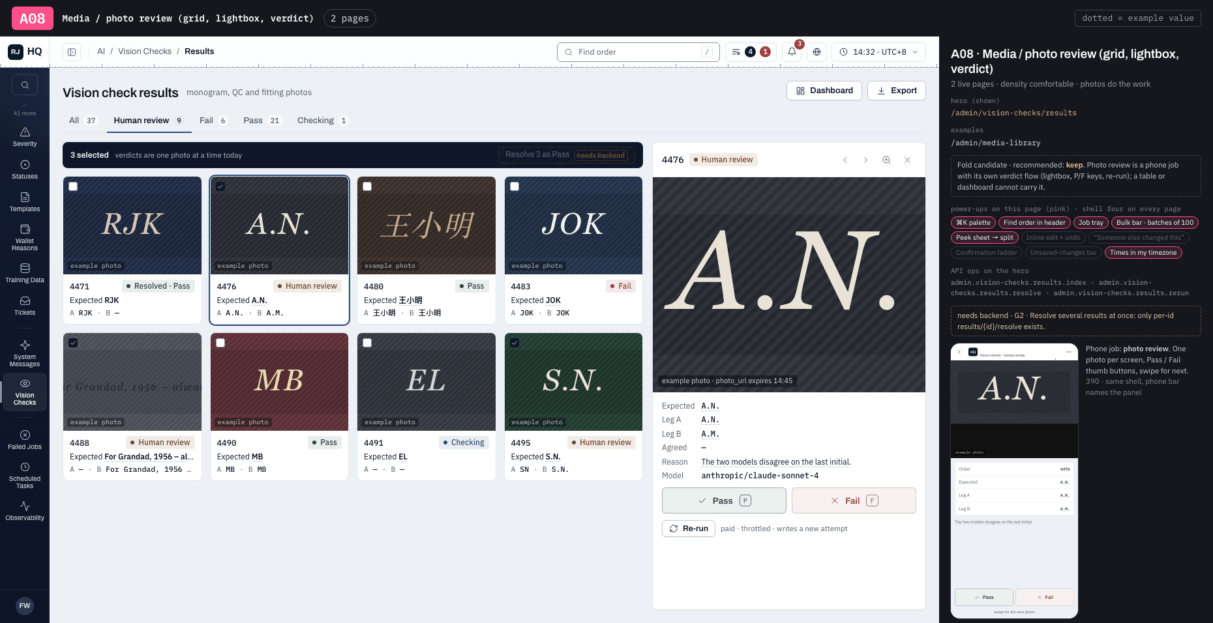Mark photo 4476 as Pass

click(x=724, y=500)
